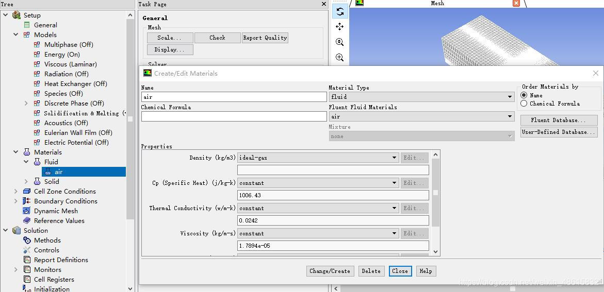Click the zoom in magnifier icon
The height and width of the screenshot is (292, 604).
pos(340,42)
